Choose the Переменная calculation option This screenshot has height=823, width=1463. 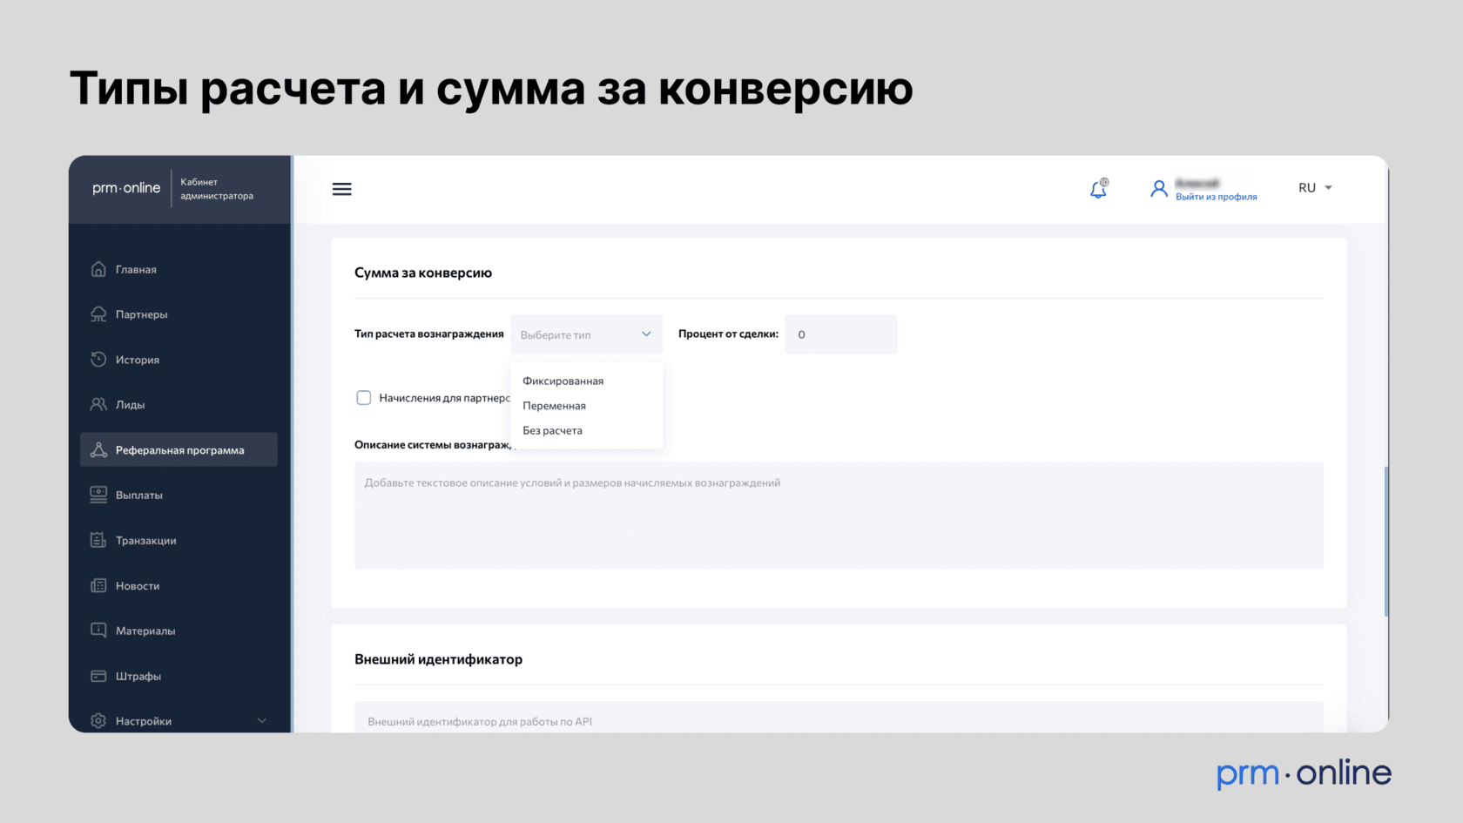(x=554, y=406)
